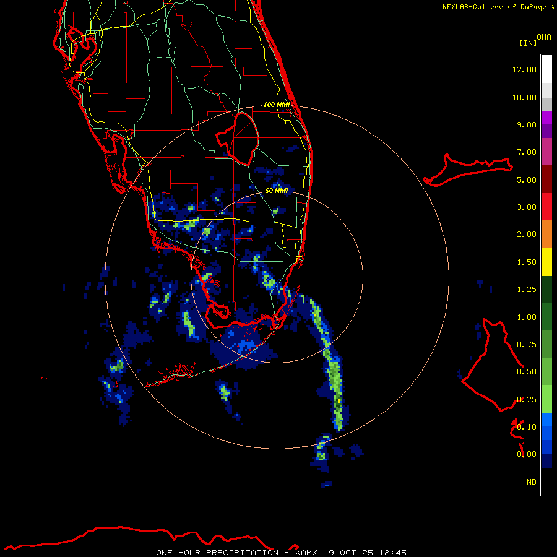Click the 10.00 legend value
The width and height of the screenshot is (557, 557).
coord(524,97)
